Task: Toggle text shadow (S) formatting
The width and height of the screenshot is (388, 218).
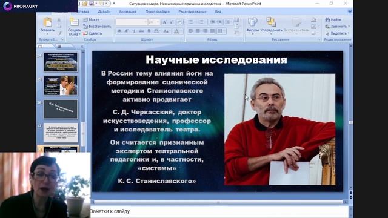Action: pyautogui.click(x=149, y=31)
